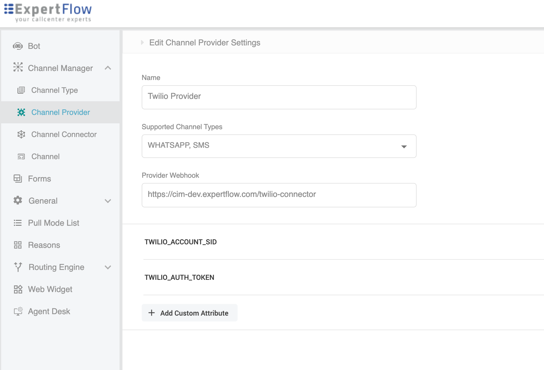Click the Agent Desk monitor icon
Screen dimensions: 544x370
(18, 311)
